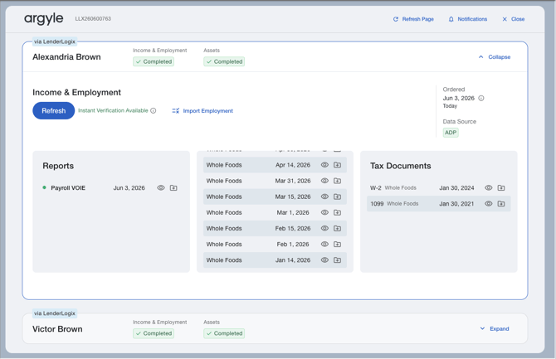This screenshot has width=556, height=359.
Task: Expand Victor Brown's section
Action: pyautogui.click(x=495, y=329)
